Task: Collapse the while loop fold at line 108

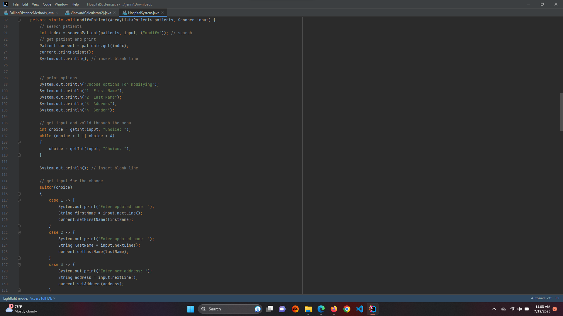Action: pos(19,142)
